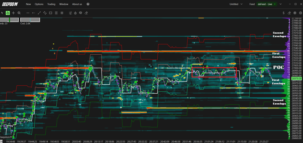303x143 pixels.
Task: Open the About us menu
Action: (77, 4)
